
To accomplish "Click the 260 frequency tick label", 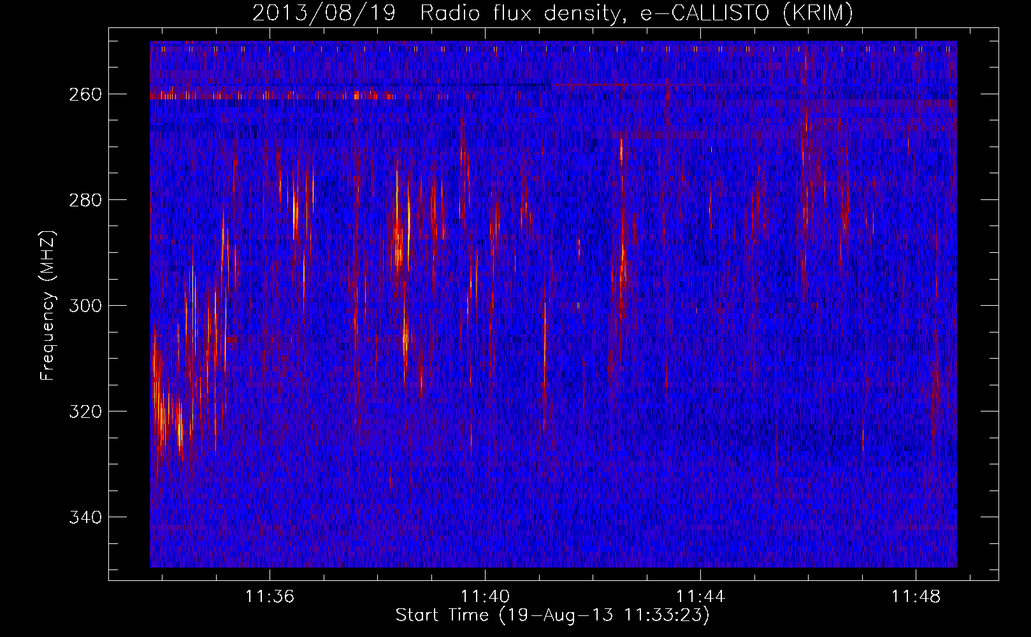I will tap(85, 94).
